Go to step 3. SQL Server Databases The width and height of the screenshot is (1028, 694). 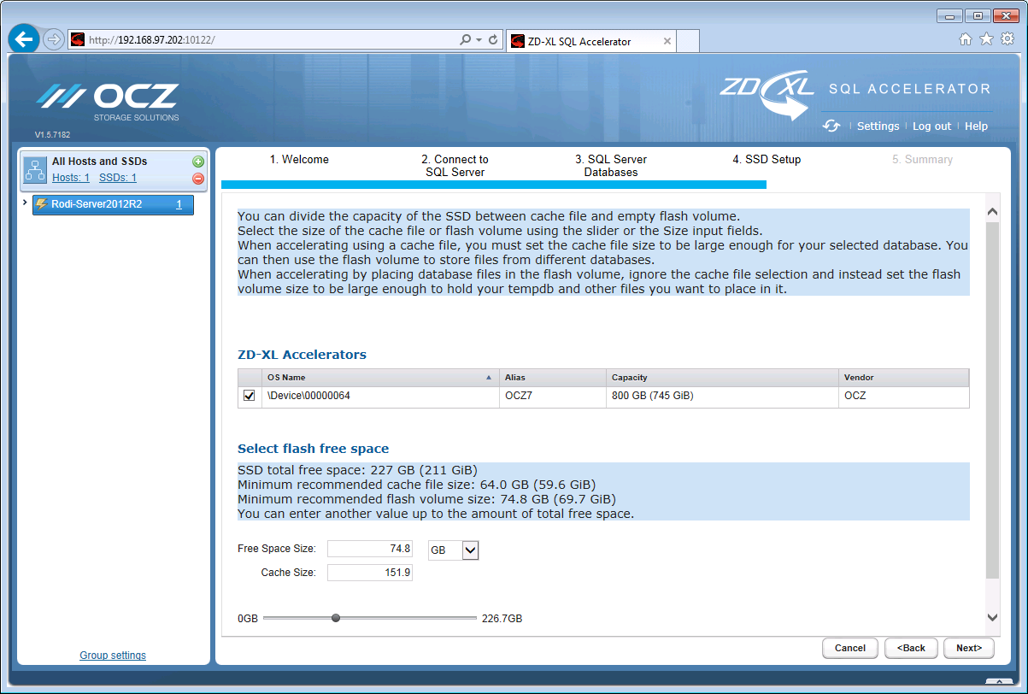click(611, 166)
